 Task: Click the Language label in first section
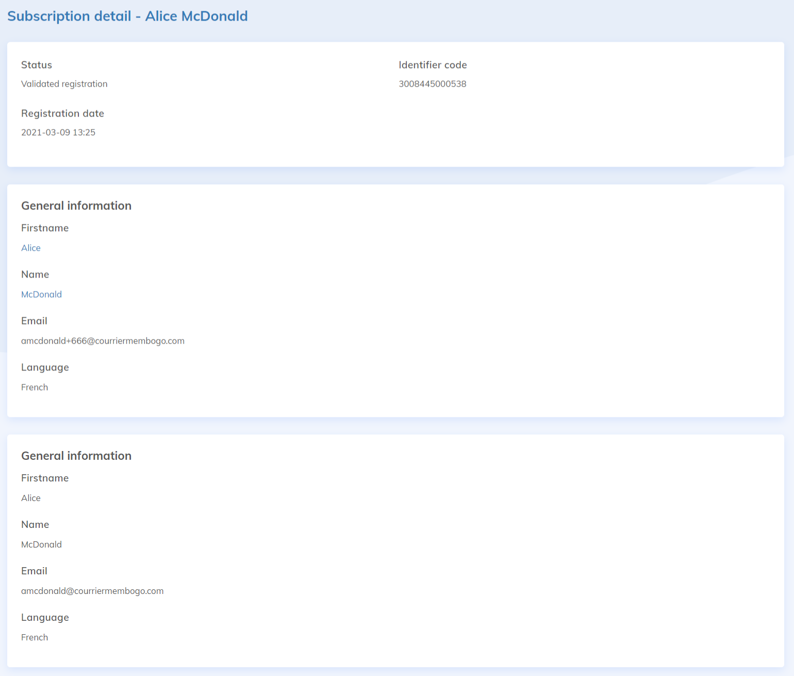45,367
